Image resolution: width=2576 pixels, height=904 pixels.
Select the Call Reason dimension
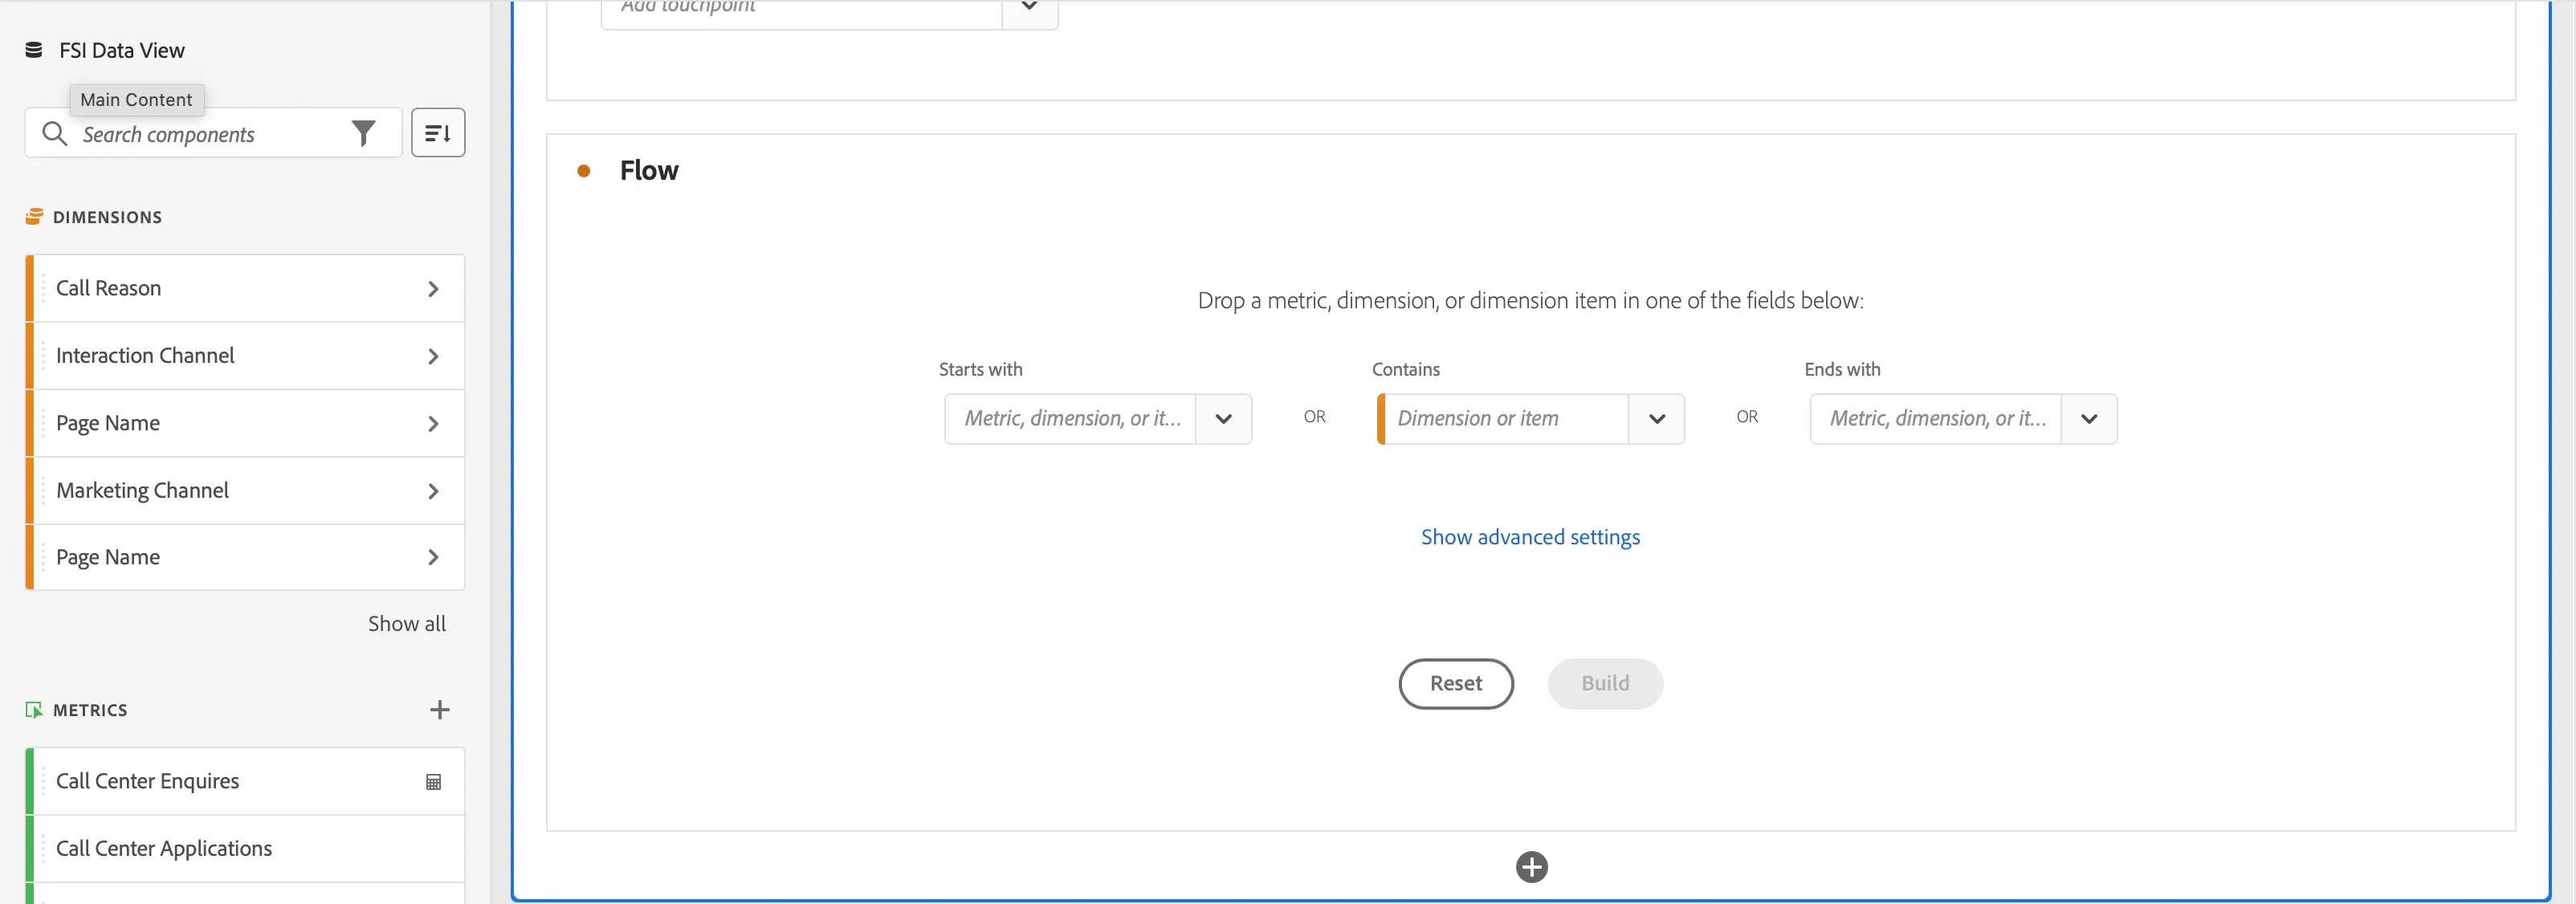click(x=245, y=289)
